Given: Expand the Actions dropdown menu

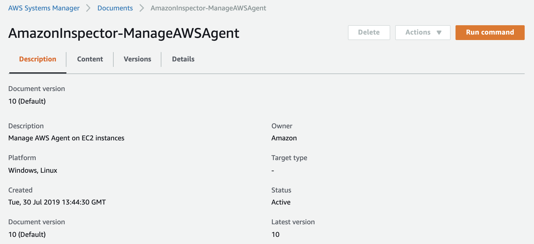Looking at the screenshot, I should tap(423, 32).
